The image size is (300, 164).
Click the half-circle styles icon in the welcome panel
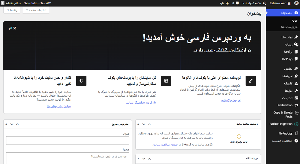point(81,81)
